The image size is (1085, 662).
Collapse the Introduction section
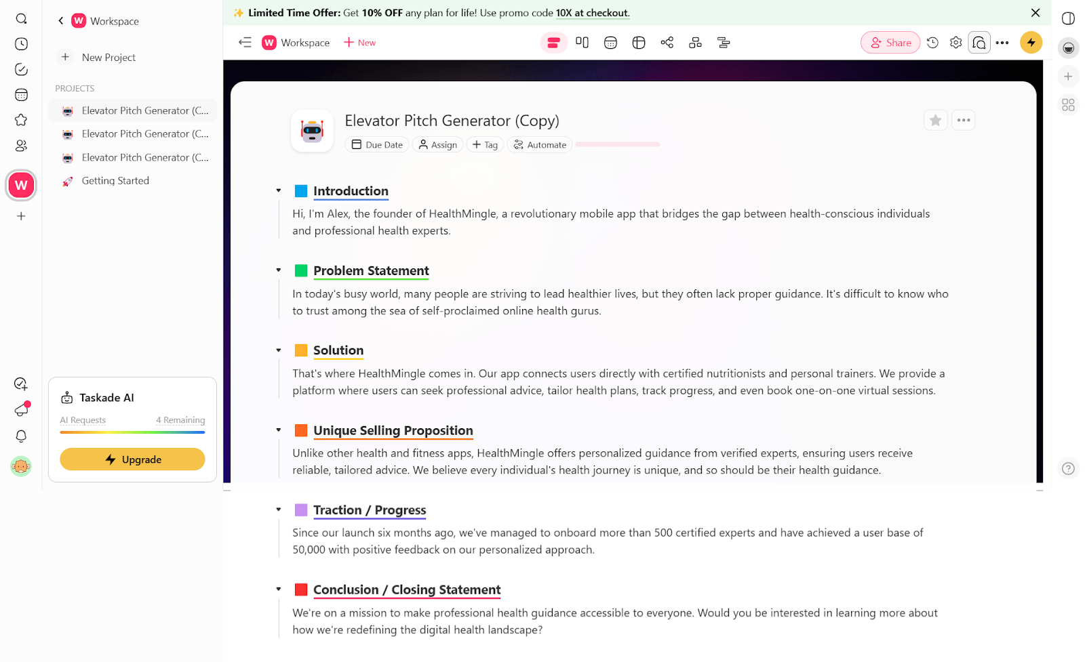[x=278, y=190]
